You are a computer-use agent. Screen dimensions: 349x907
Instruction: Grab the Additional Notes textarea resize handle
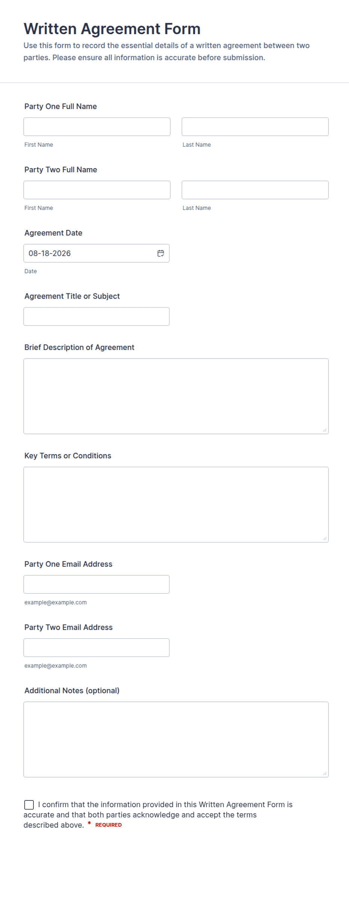coord(325,773)
